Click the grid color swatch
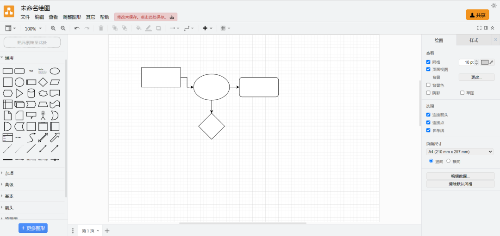This screenshot has height=236, width=500. (x=485, y=62)
